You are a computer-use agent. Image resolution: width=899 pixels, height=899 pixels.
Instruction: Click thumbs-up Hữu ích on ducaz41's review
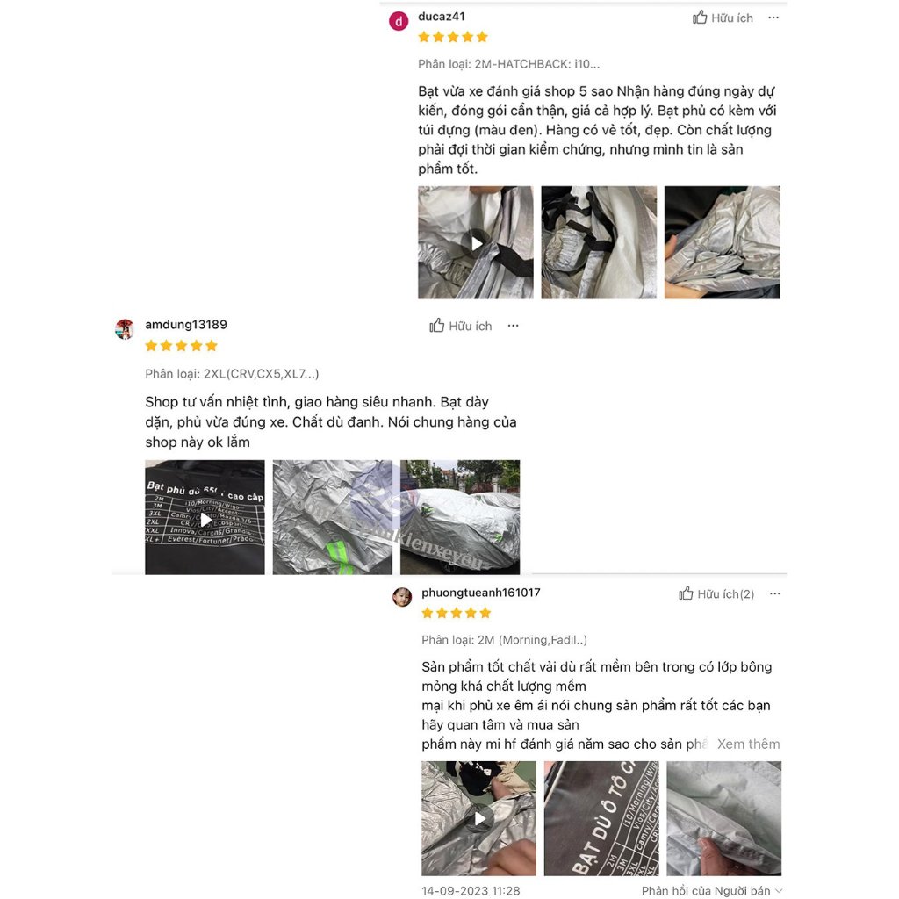point(723,18)
